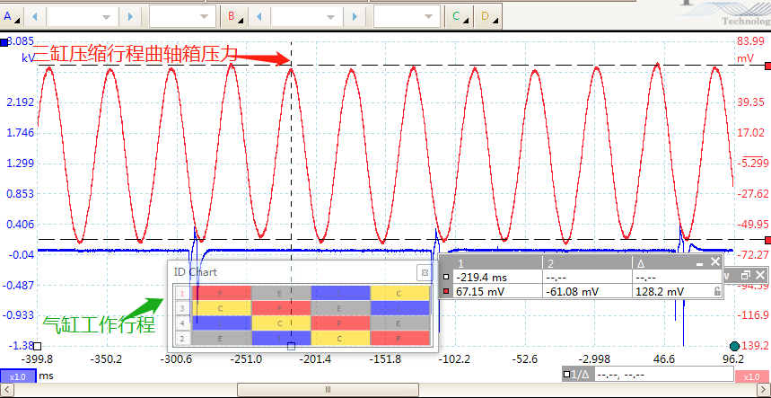Image resolution: width=771 pixels, height=398 pixels.
Task: Grab the upper red signal ruler handle
Action: point(768,66)
